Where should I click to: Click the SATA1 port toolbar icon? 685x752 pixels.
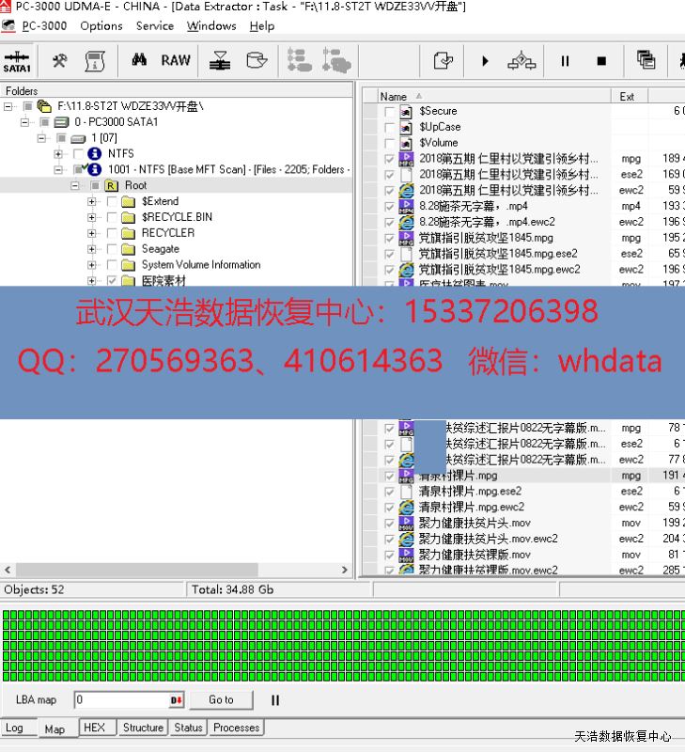[17, 61]
